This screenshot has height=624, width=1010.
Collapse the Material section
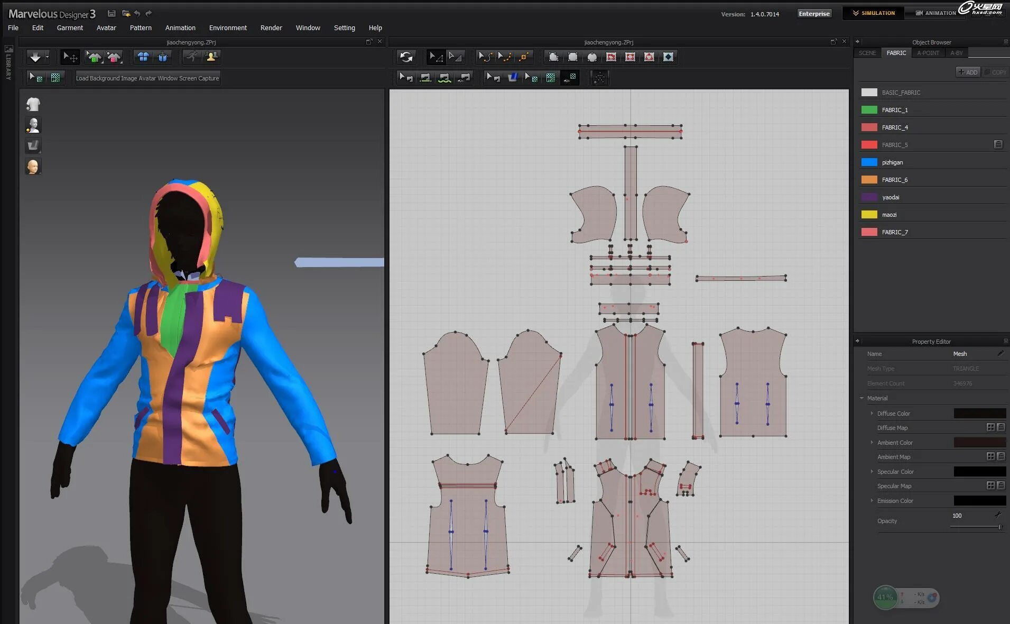pyautogui.click(x=861, y=398)
